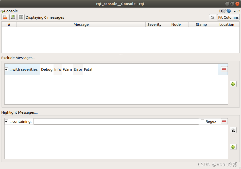This screenshot has width=241, height=169.
Task: Open the D dock options button
Action: coord(220,11)
